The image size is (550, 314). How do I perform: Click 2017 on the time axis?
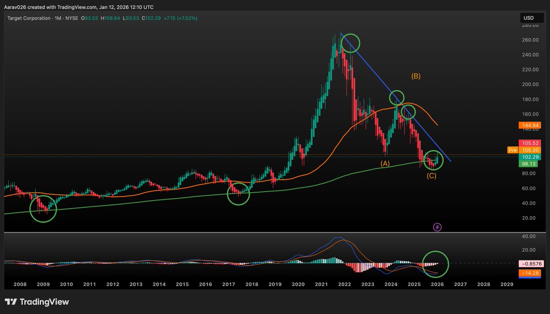click(x=228, y=284)
